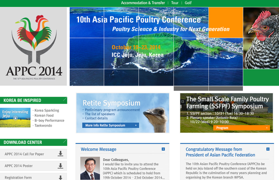Open the B-boy Performance link
This screenshot has width=279, height=180.
(x=49, y=120)
